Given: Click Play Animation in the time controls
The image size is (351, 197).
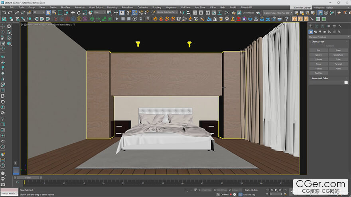Looking at the screenshot, I should (276, 190).
